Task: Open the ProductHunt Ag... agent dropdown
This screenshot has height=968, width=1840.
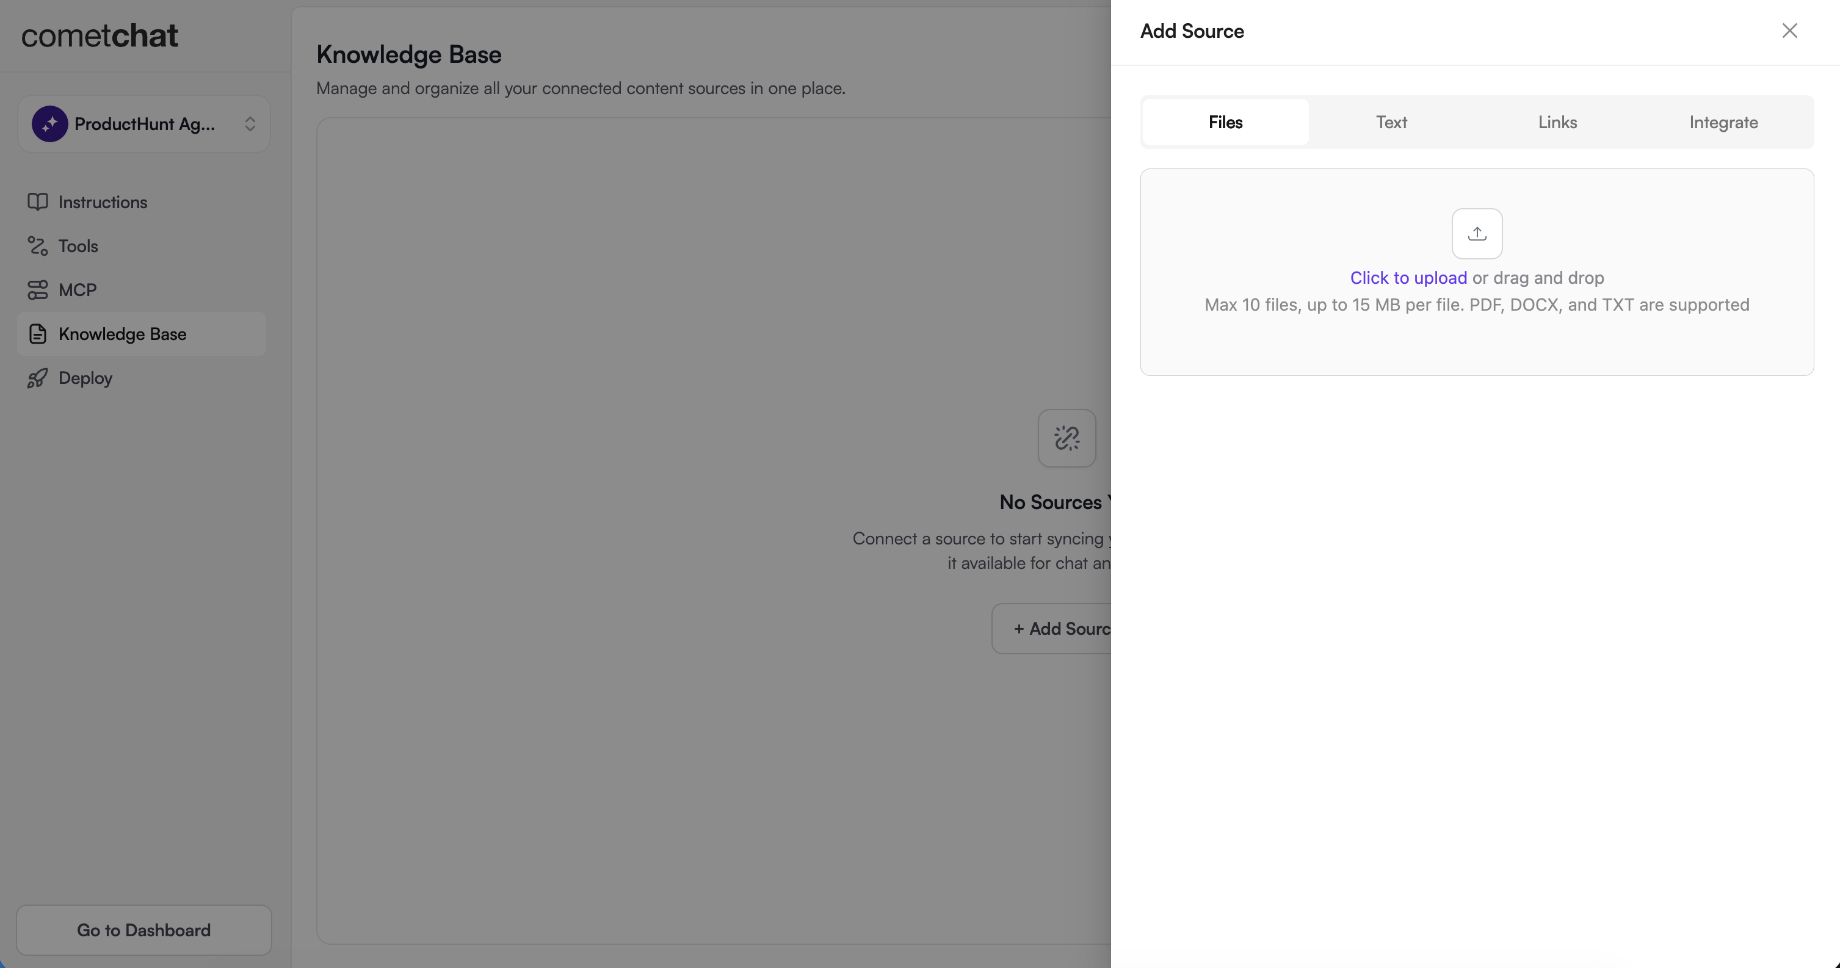Action: tap(144, 125)
